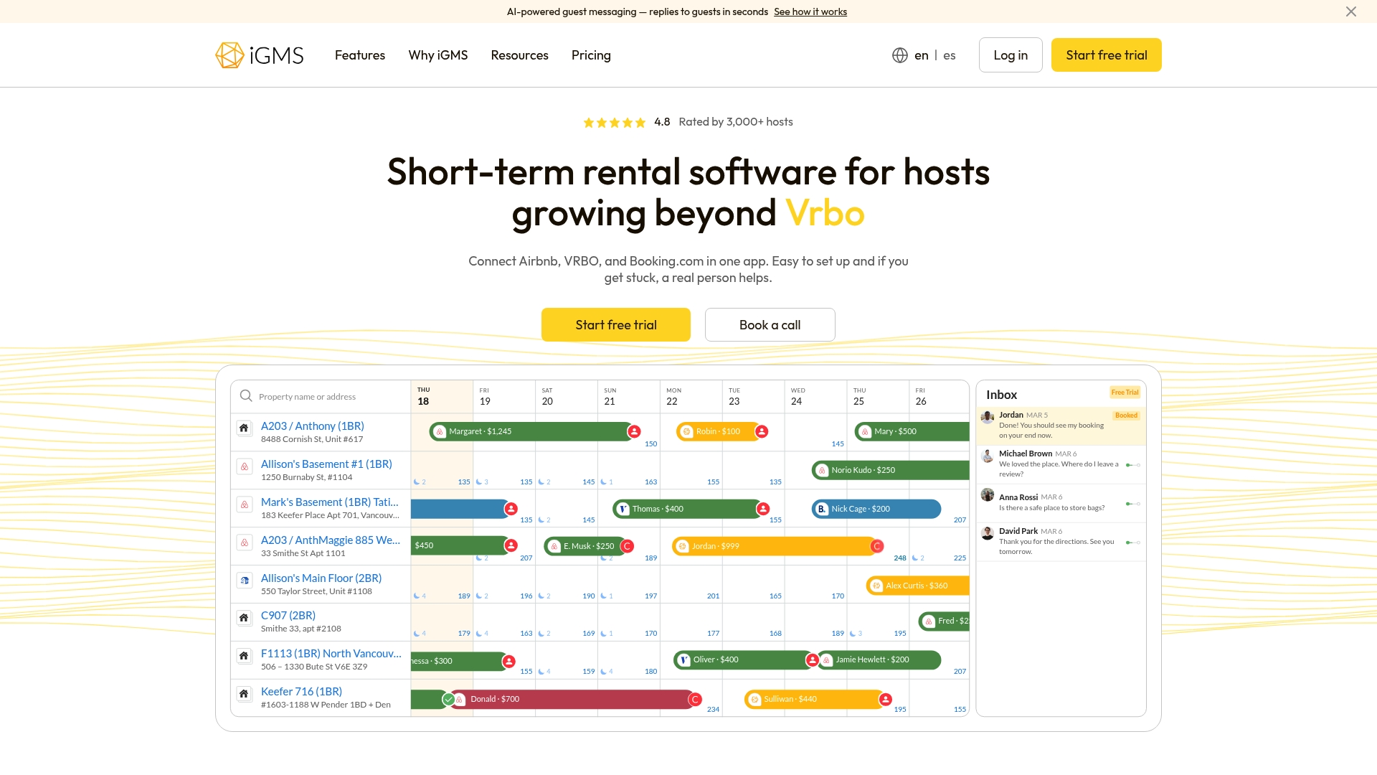Click the 'Rated by 3,000+ hosts' text

pos(736,122)
